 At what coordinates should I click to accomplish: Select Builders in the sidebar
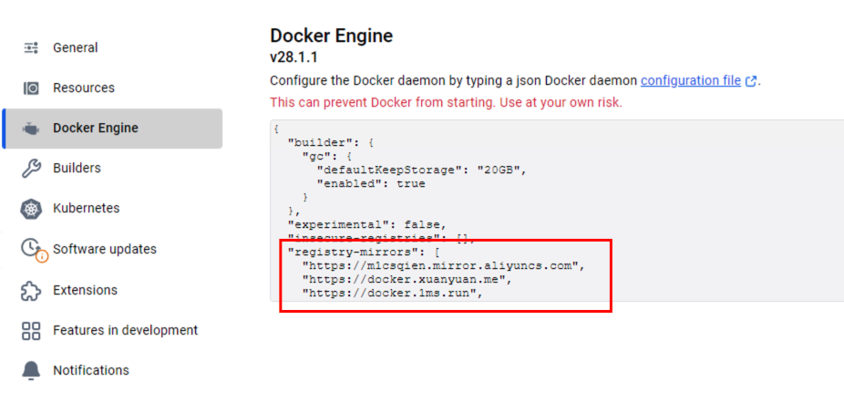click(x=77, y=168)
